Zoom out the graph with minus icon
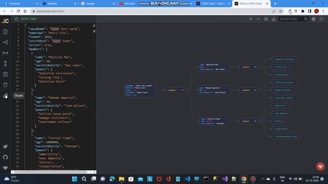The height and width of the screenshot is (184, 328). [x=258, y=19]
